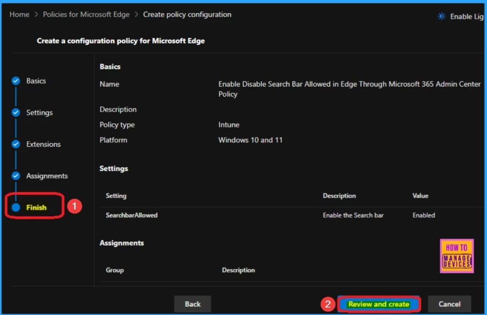This screenshot has height=315, width=487.
Task: Click the Enabled value cell
Action: coord(424,215)
